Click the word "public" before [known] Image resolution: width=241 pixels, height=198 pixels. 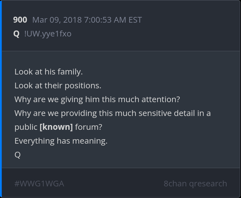[x=26, y=127]
